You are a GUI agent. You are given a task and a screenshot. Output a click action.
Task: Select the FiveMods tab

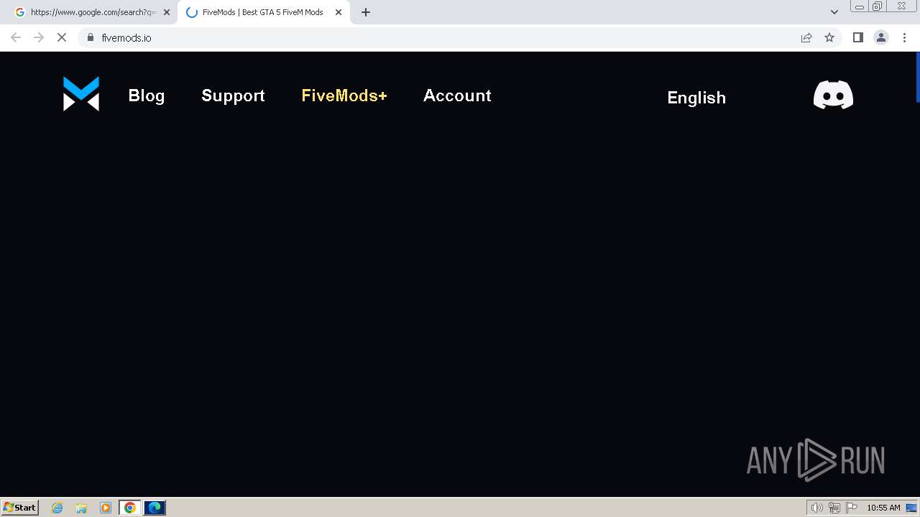pos(264,12)
